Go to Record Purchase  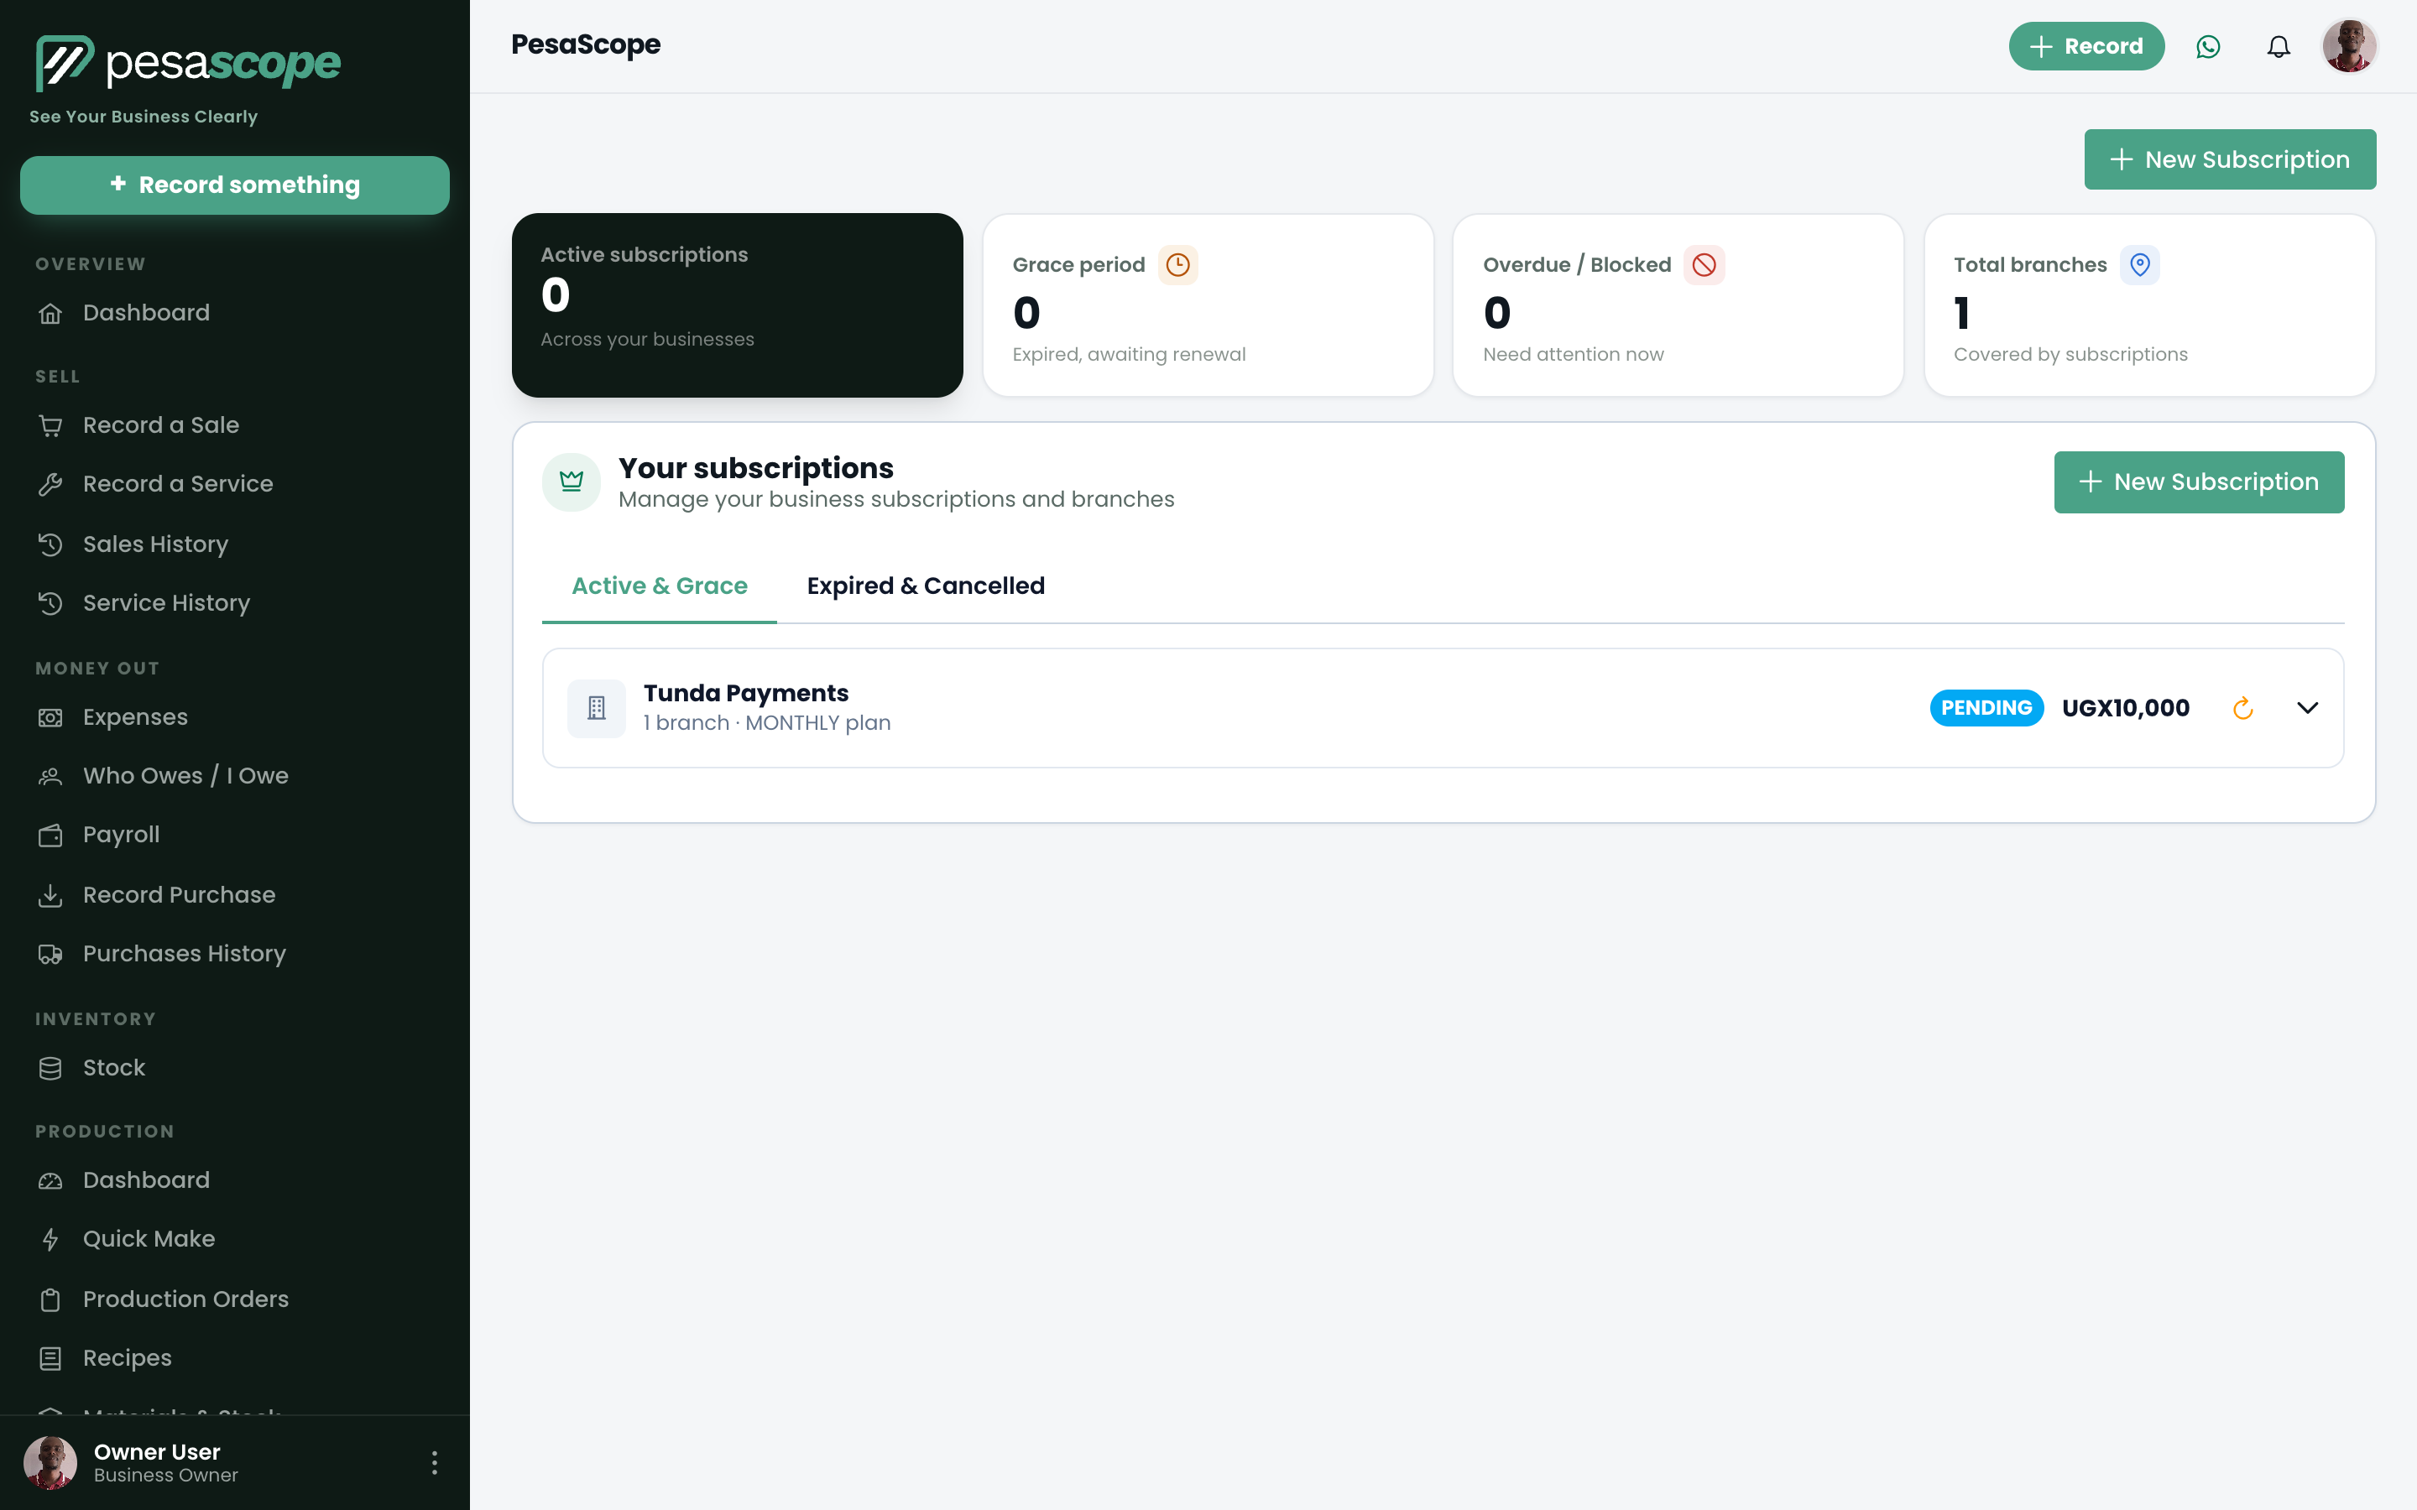coord(235,895)
